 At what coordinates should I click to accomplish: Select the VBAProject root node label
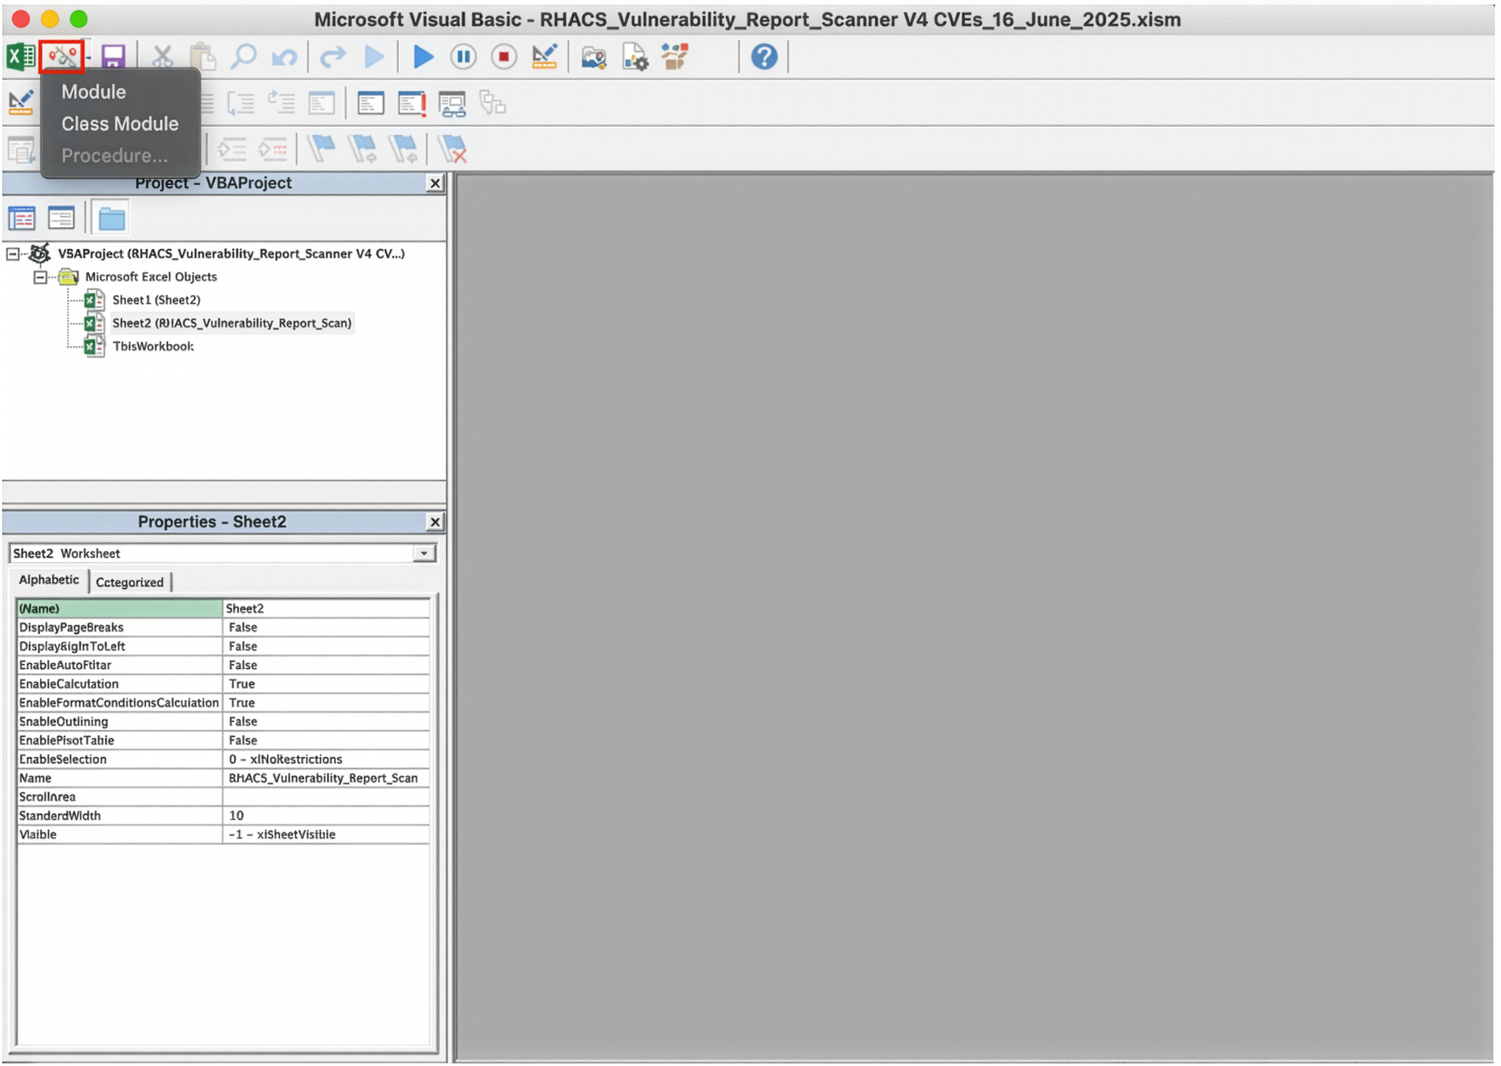[231, 254]
